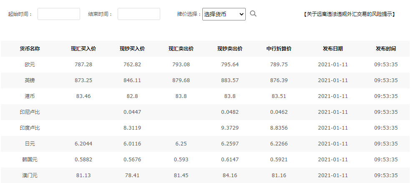Click the 现钞卖出价 column header
Image resolution: width=416 pixels, height=183 pixels.
[230, 48]
